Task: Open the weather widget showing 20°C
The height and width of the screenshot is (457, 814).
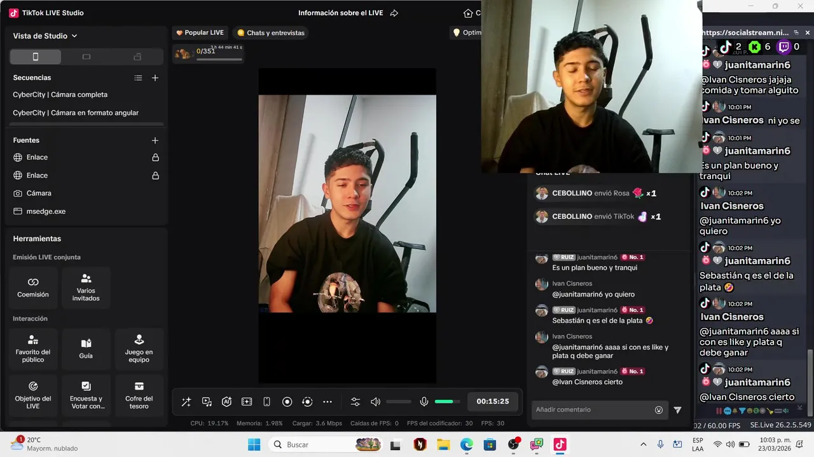Action: (45, 444)
